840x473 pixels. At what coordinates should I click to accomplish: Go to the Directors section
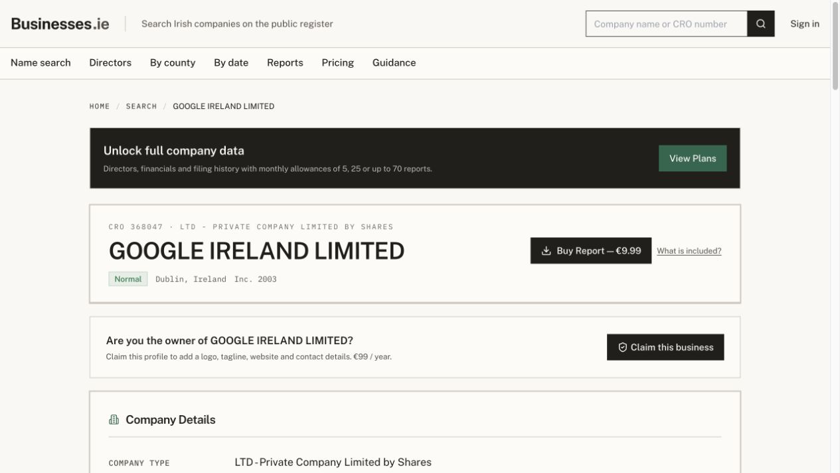coord(110,62)
